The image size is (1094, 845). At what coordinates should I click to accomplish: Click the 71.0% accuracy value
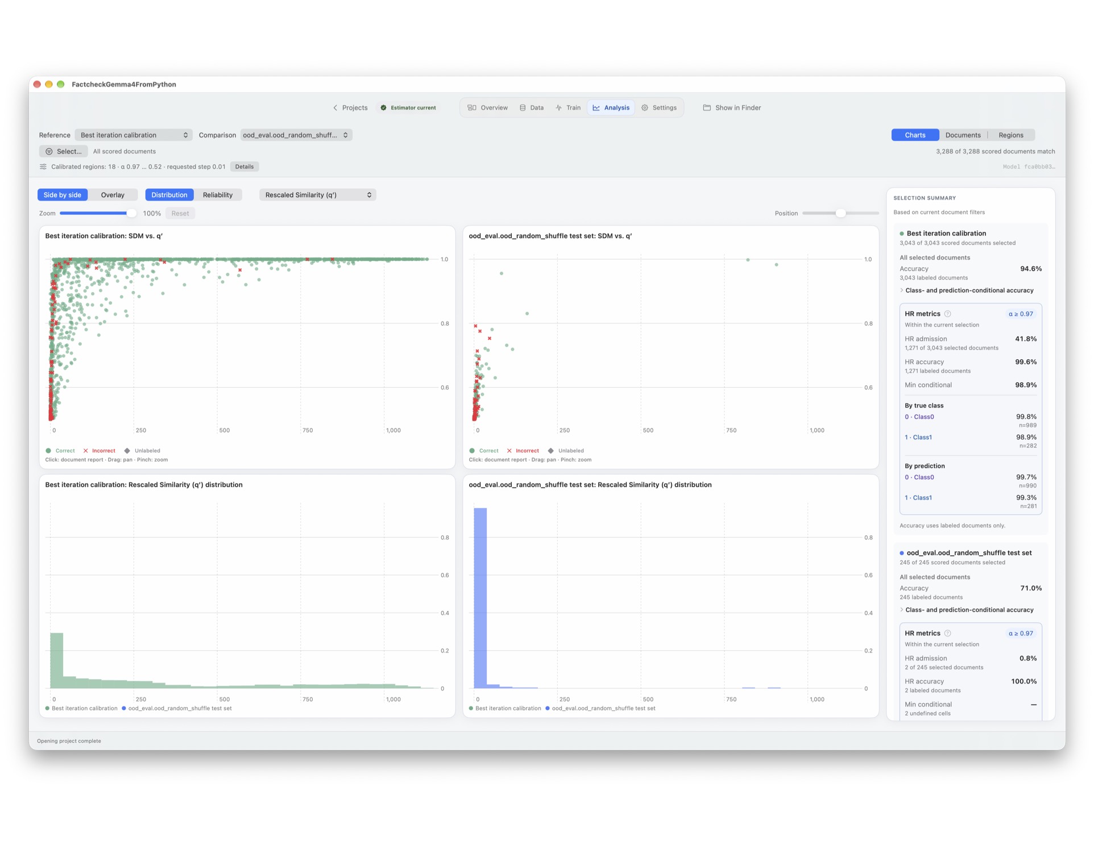1031,588
